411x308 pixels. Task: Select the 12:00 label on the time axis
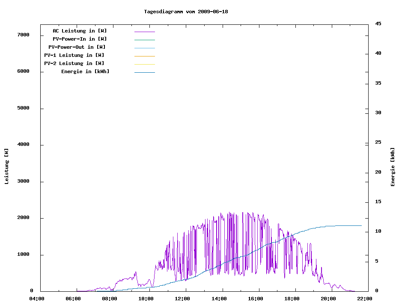click(x=182, y=299)
